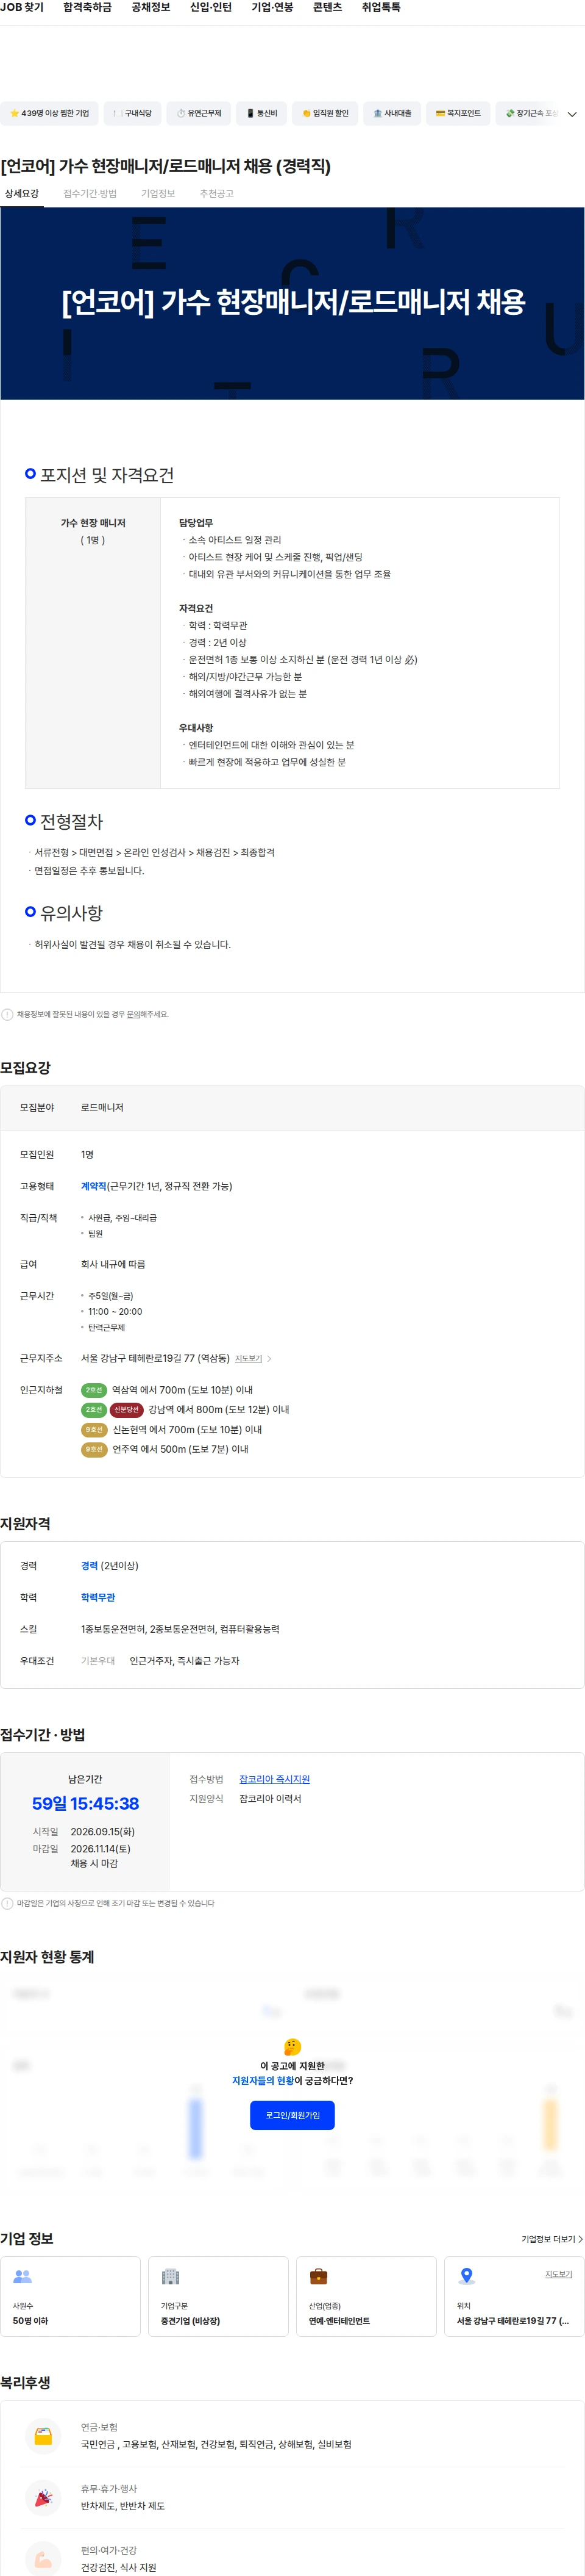Switch to the 상세요강 tab
Image resolution: width=585 pixels, height=2576 pixels.
click(22, 194)
